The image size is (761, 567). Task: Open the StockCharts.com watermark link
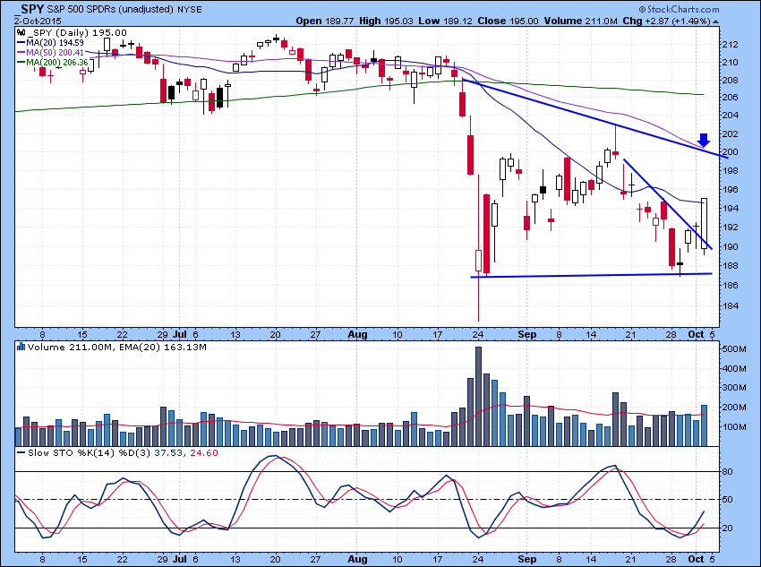pyautogui.click(x=679, y=9)
